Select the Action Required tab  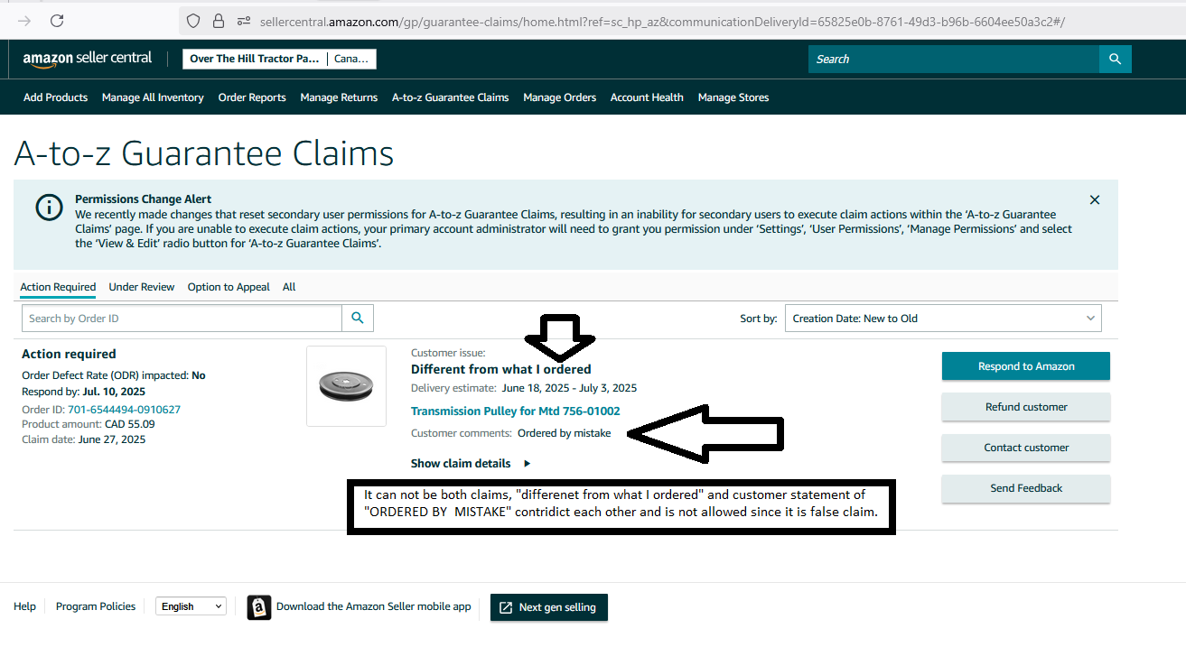[x=58, y=287]
